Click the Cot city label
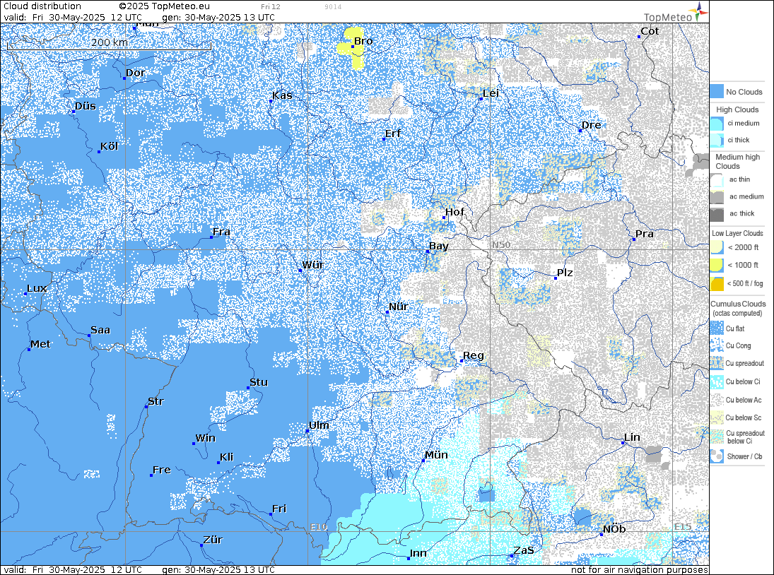Screen dimensions: 774x575 [x=650, y=31]
